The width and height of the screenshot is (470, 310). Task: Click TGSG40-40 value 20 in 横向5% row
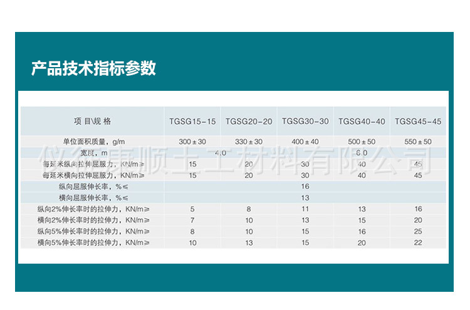(x=362, y=243)
